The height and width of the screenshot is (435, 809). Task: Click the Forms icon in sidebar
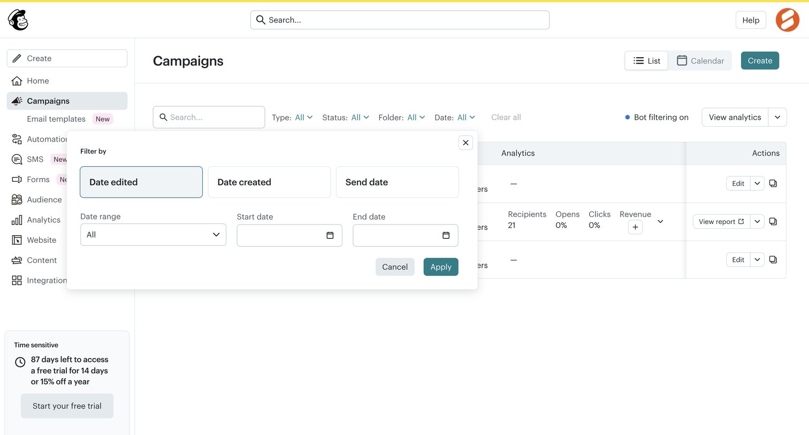(17, 180)
